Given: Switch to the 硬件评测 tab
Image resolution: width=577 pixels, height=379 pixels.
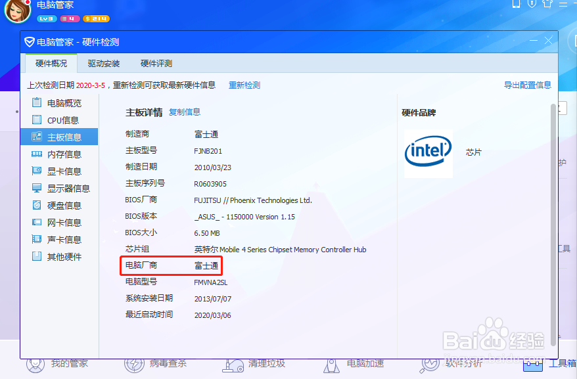Looking at the screenshot, I should (156, 63).
